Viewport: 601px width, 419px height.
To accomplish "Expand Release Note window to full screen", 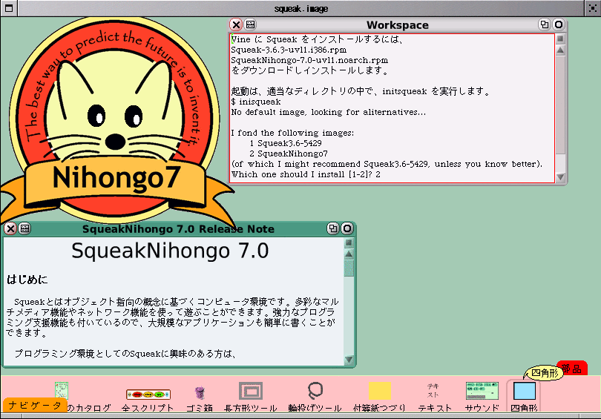I will pyautogui.click(x=332, y=228).
